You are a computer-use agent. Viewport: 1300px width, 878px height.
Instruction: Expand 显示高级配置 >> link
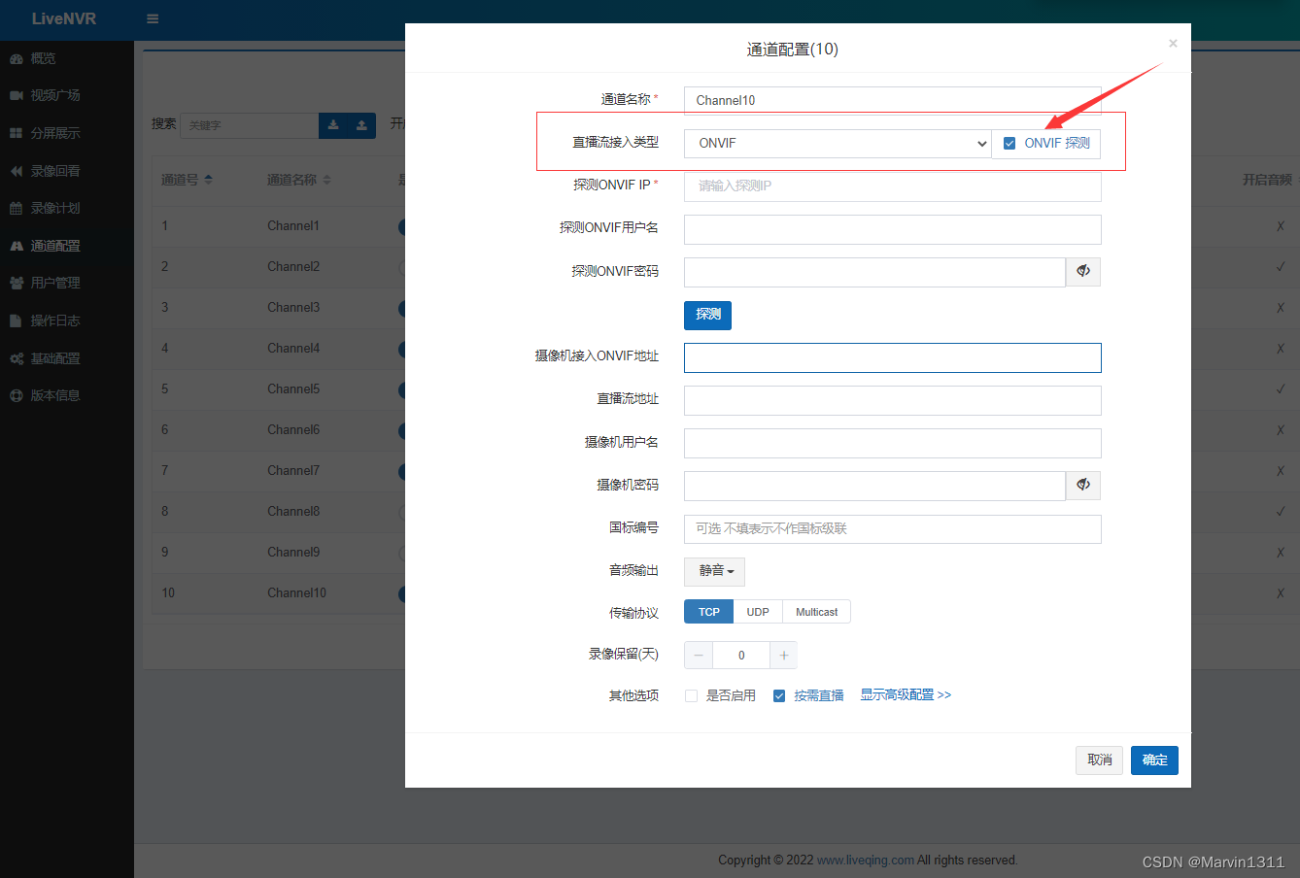906,695
